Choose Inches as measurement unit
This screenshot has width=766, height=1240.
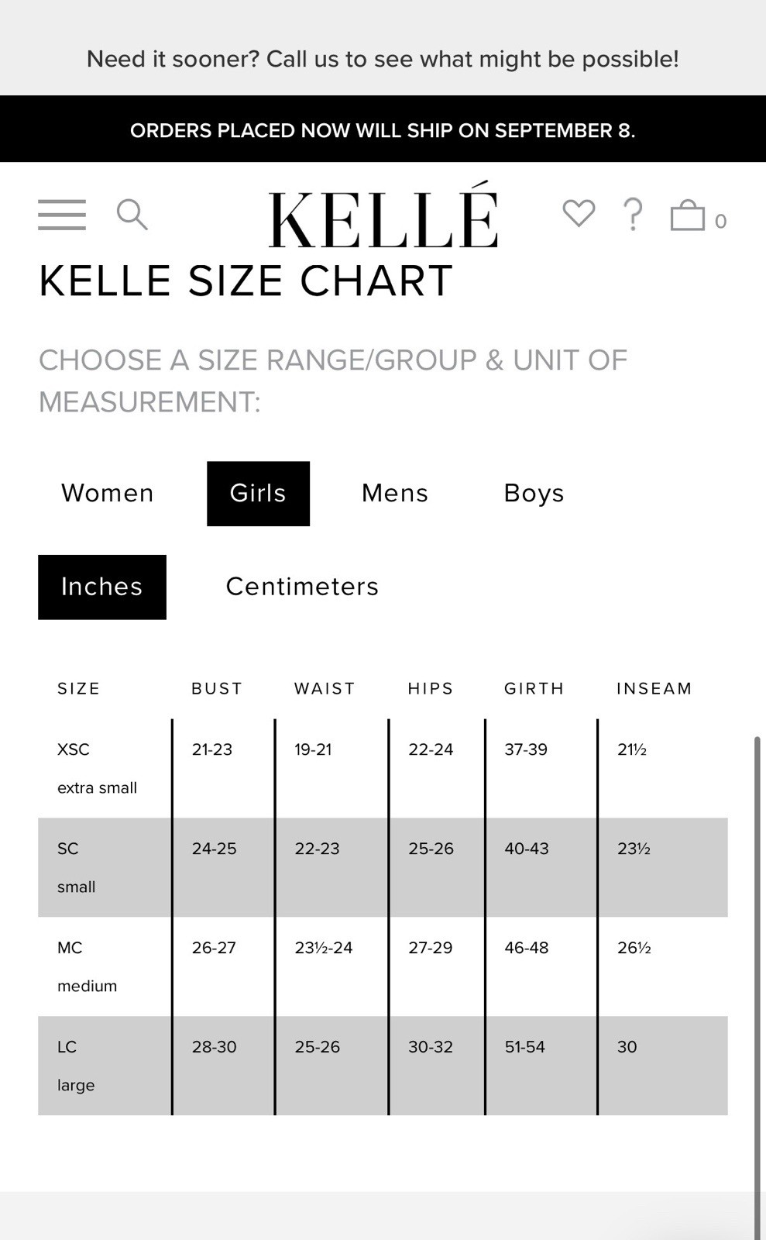click(x=102, y=587)
